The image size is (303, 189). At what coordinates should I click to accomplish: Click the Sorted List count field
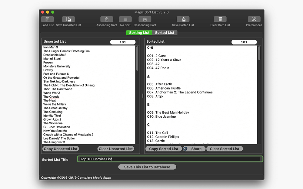(244, 42)
